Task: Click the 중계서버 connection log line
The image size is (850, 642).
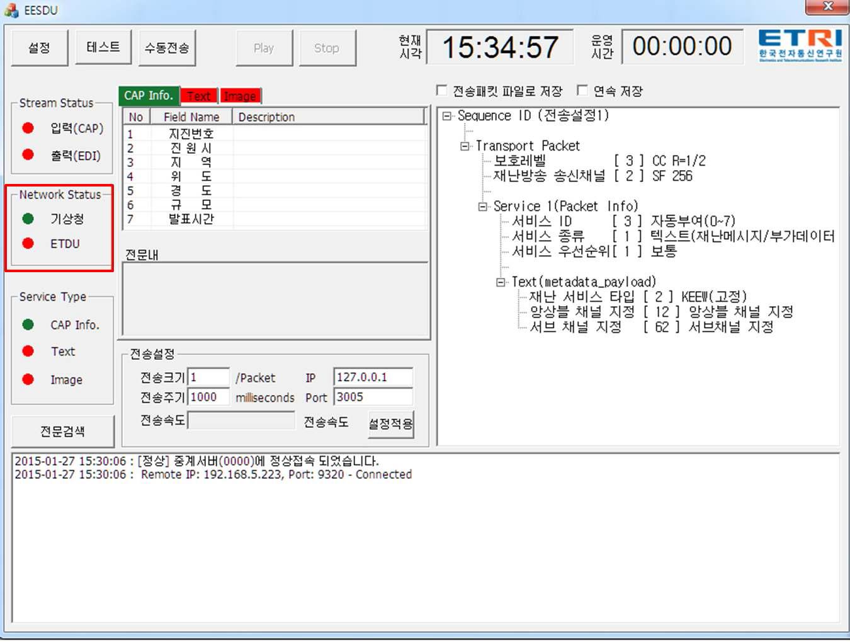Action: [x=196, y=461]
